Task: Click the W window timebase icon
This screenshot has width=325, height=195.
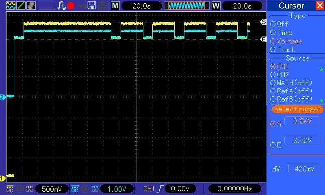Action: tap(216, 6)
